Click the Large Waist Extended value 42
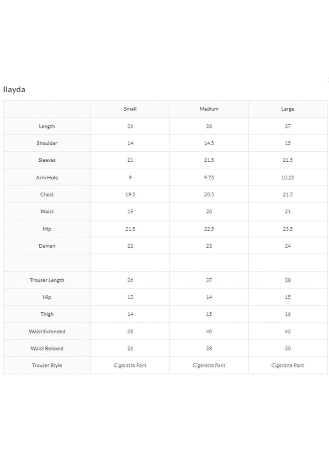The height and width of the screenshot is (458, 329). [x=287, y=331]
